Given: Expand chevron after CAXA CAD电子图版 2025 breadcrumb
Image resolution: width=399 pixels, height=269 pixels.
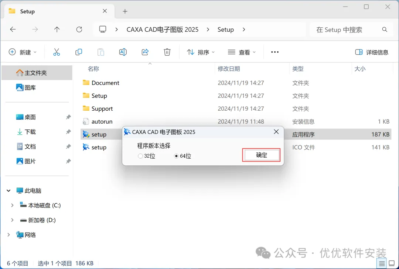Looking at the screenshot, I should [x=208, y=30].
